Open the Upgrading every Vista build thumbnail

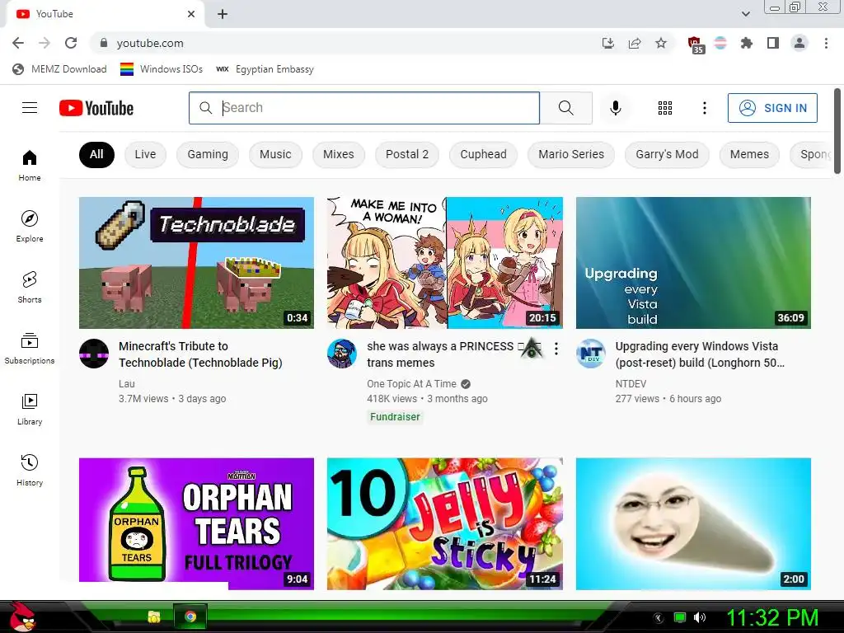[693, 263]
